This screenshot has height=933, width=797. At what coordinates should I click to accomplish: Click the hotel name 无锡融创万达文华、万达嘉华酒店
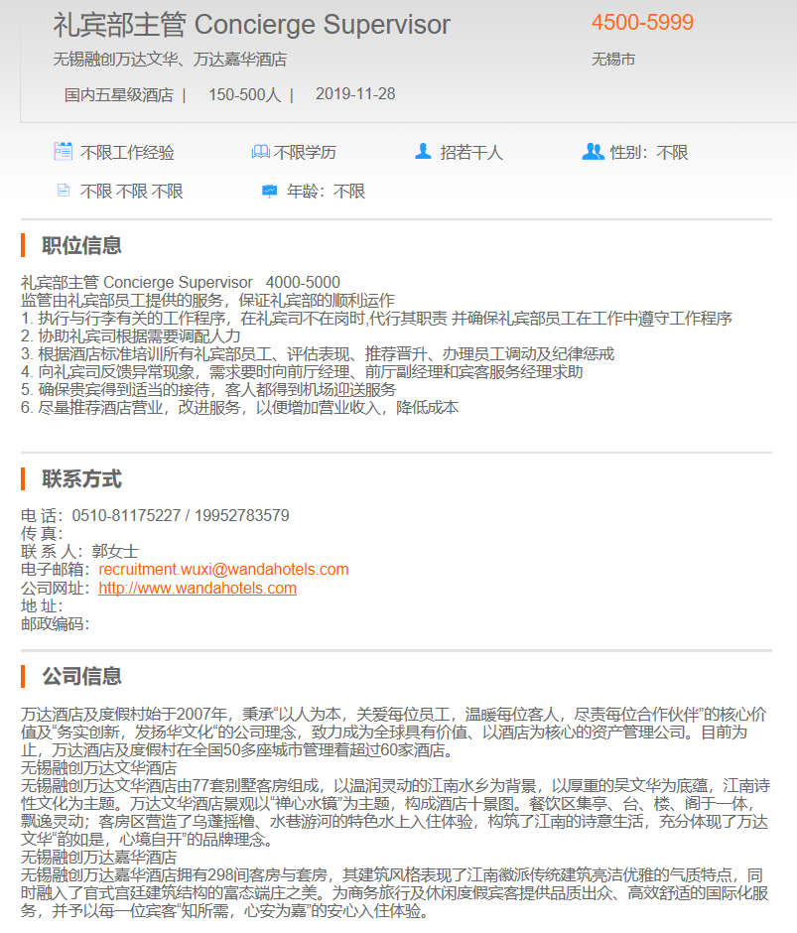click(x=170, y=60)
